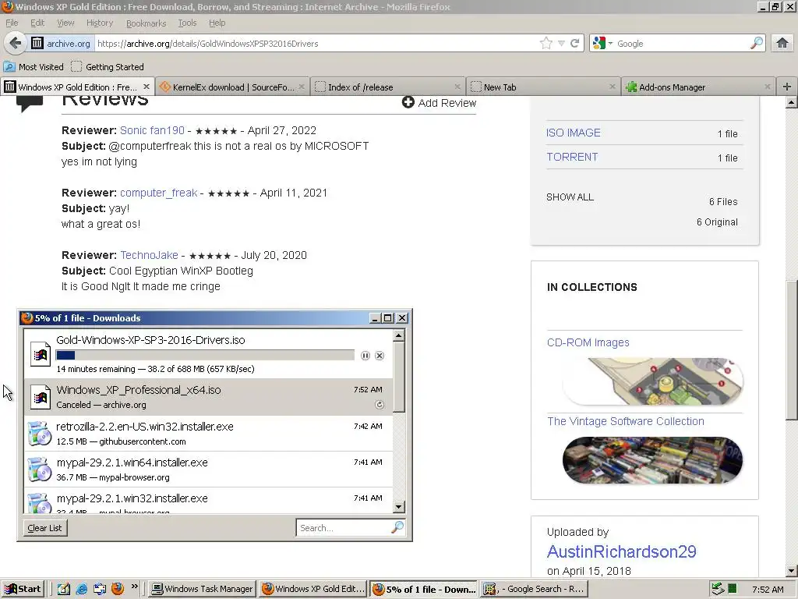Reload the current page
The image size is (798, 599).
(x=575, y=44)
